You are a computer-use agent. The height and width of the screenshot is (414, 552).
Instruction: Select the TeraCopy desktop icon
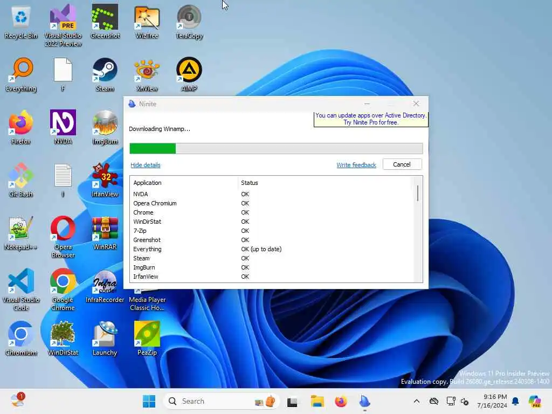click(x=189, y=22)
